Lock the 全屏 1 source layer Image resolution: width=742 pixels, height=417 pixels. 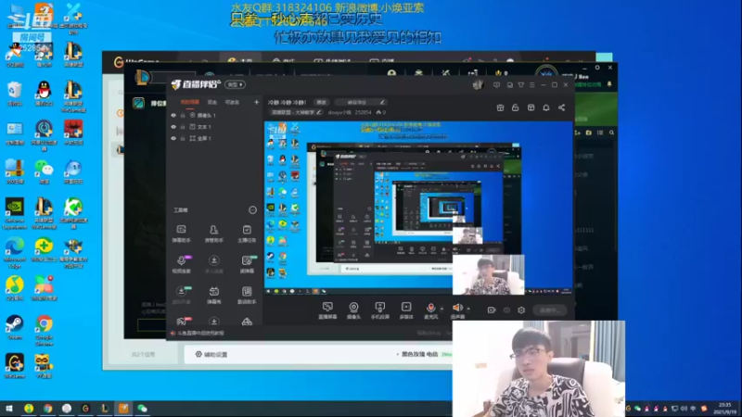pos(183,138)
